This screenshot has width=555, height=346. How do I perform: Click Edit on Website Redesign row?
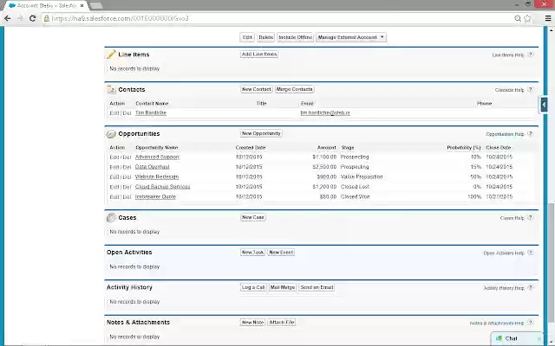(x=114, y=176)
